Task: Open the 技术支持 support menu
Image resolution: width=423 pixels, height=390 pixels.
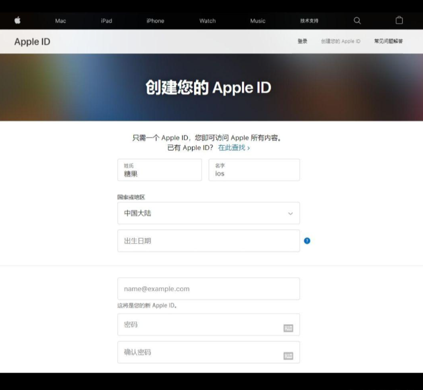Action: 309,21
